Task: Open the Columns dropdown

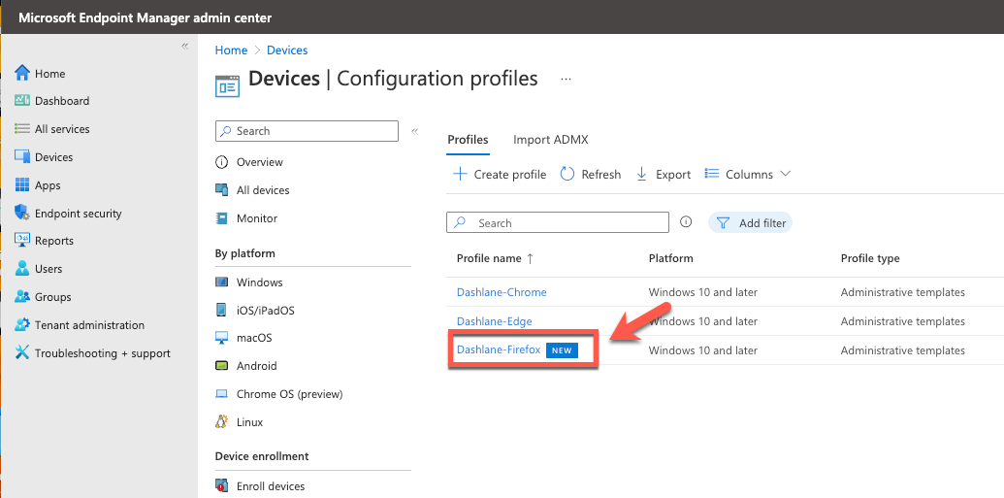Action: coord(748,175)
